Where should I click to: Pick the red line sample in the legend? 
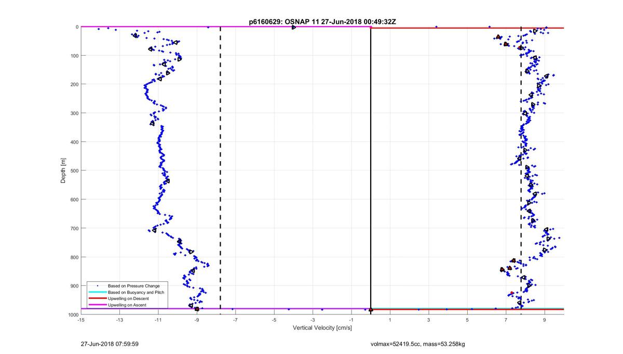point(97,298)
